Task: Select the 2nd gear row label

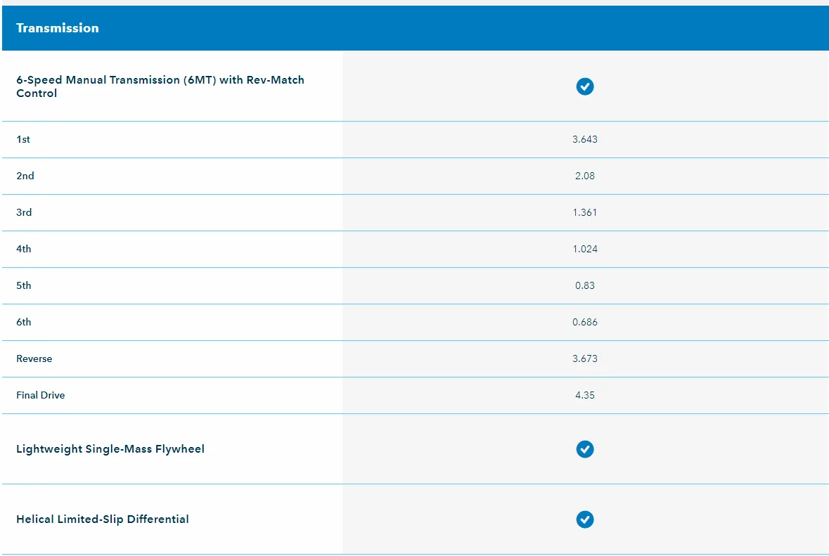Action: pyautogui.click(x=25, y=176)
